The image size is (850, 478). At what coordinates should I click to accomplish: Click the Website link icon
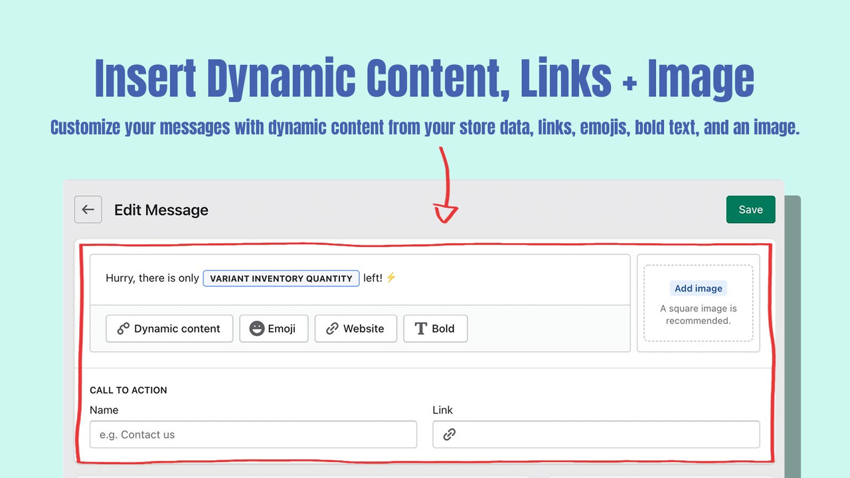coord(331,328)
